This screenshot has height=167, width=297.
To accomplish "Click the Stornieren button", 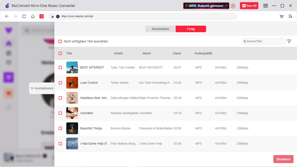I will (283, 159).
